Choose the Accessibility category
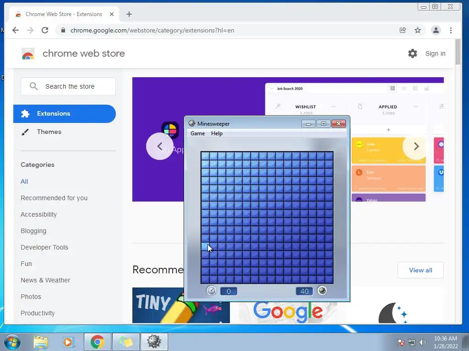This screenshot has height=351, width=469. pos(38,214)
